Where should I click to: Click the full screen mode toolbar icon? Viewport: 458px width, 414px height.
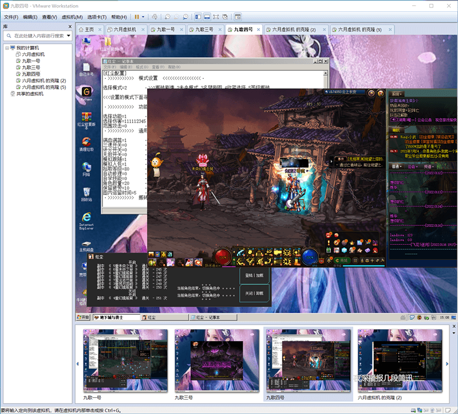[x=216, y=17]
